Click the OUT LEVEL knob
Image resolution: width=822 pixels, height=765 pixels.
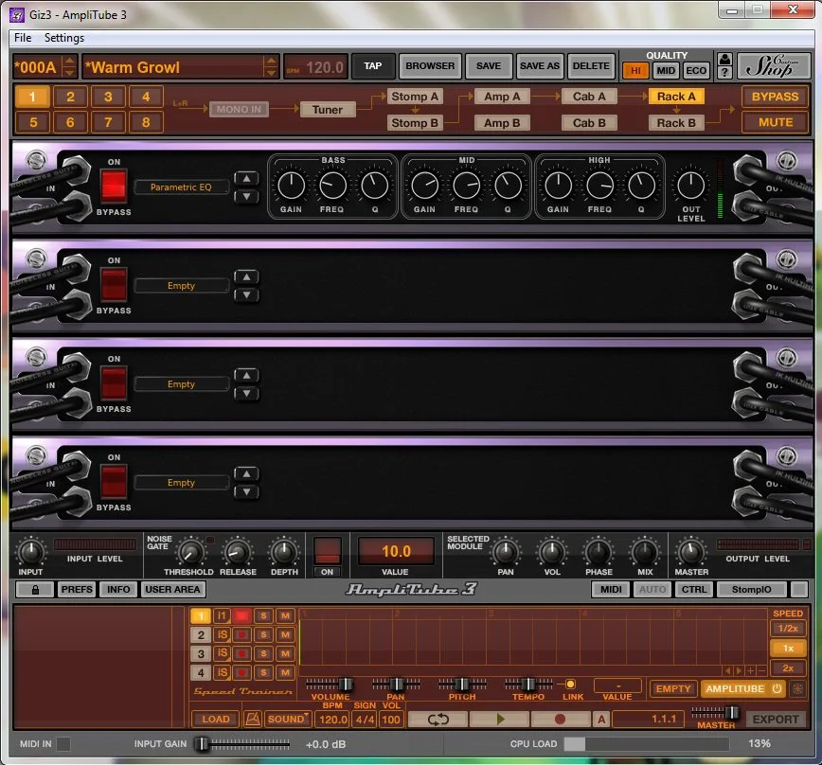(x=691, y=185)
